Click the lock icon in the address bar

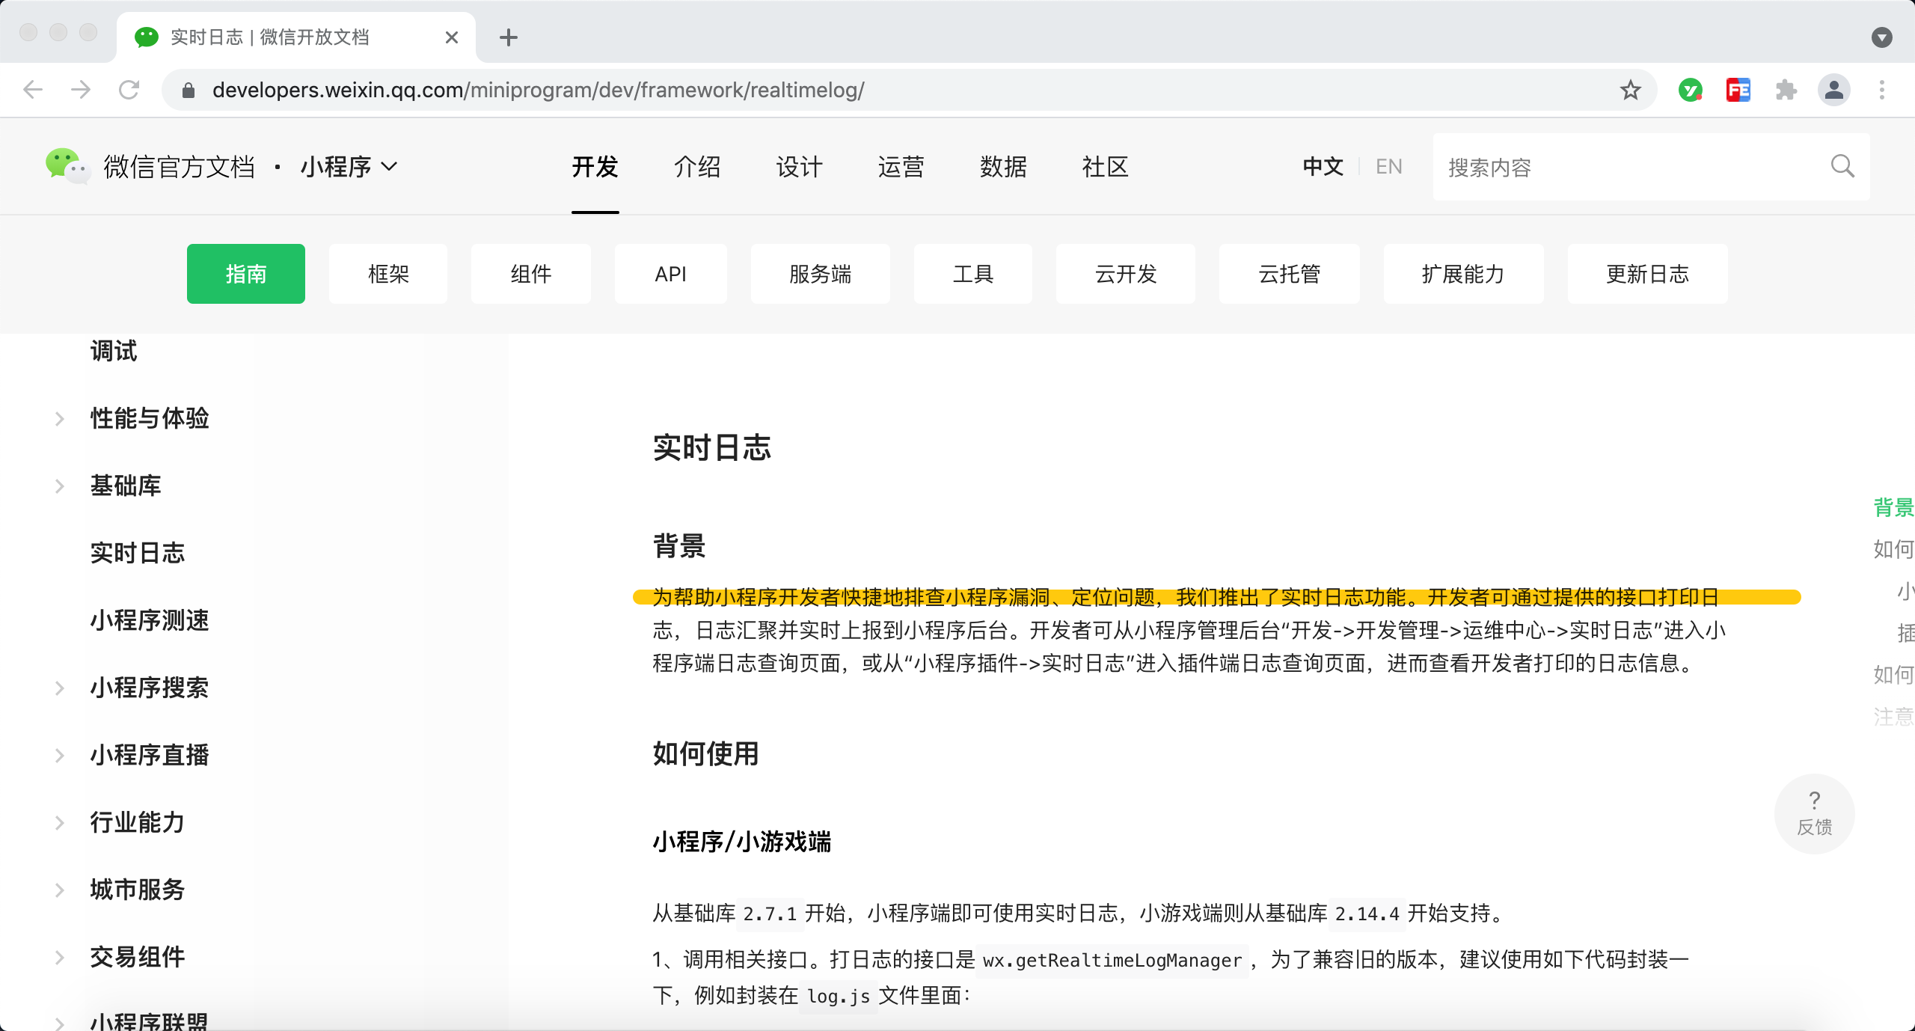189,90
